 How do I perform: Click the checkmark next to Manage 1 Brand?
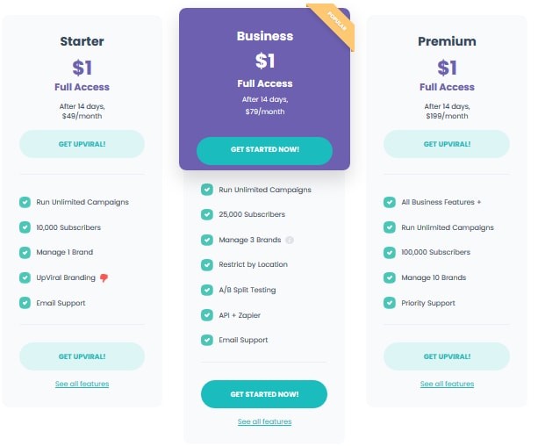click(25, 252)
